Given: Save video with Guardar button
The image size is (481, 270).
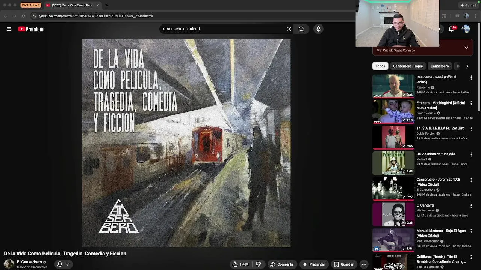Looking at the screenshot, I should (x=343, y=264).
